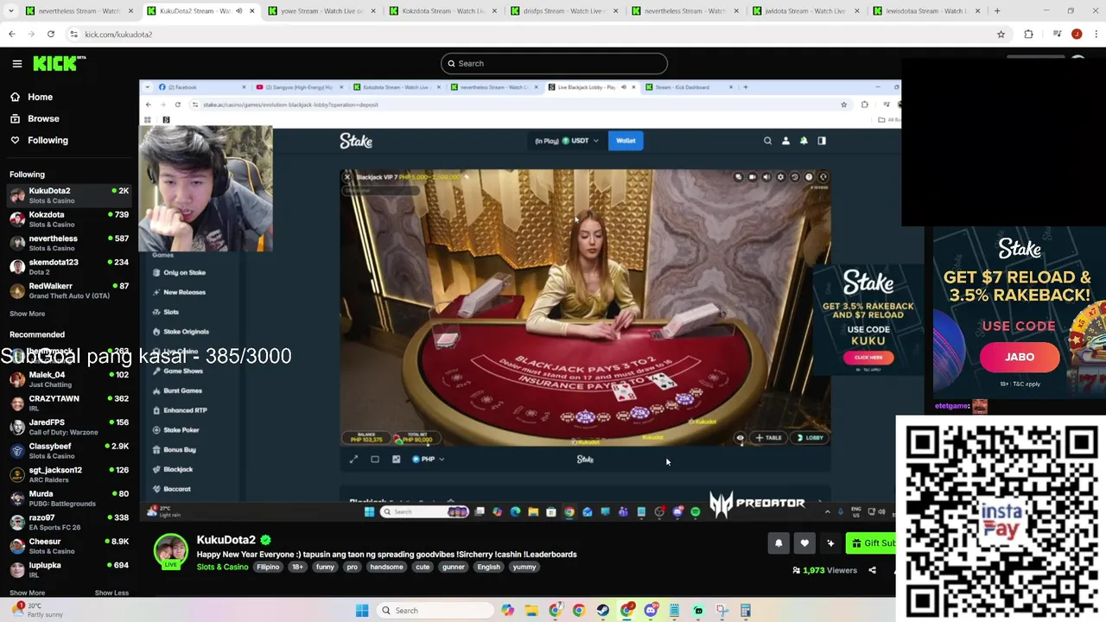1106x622 pixels.
Task: Open the browser extensions puzzle icon
Action: (x=1028, y=35)
